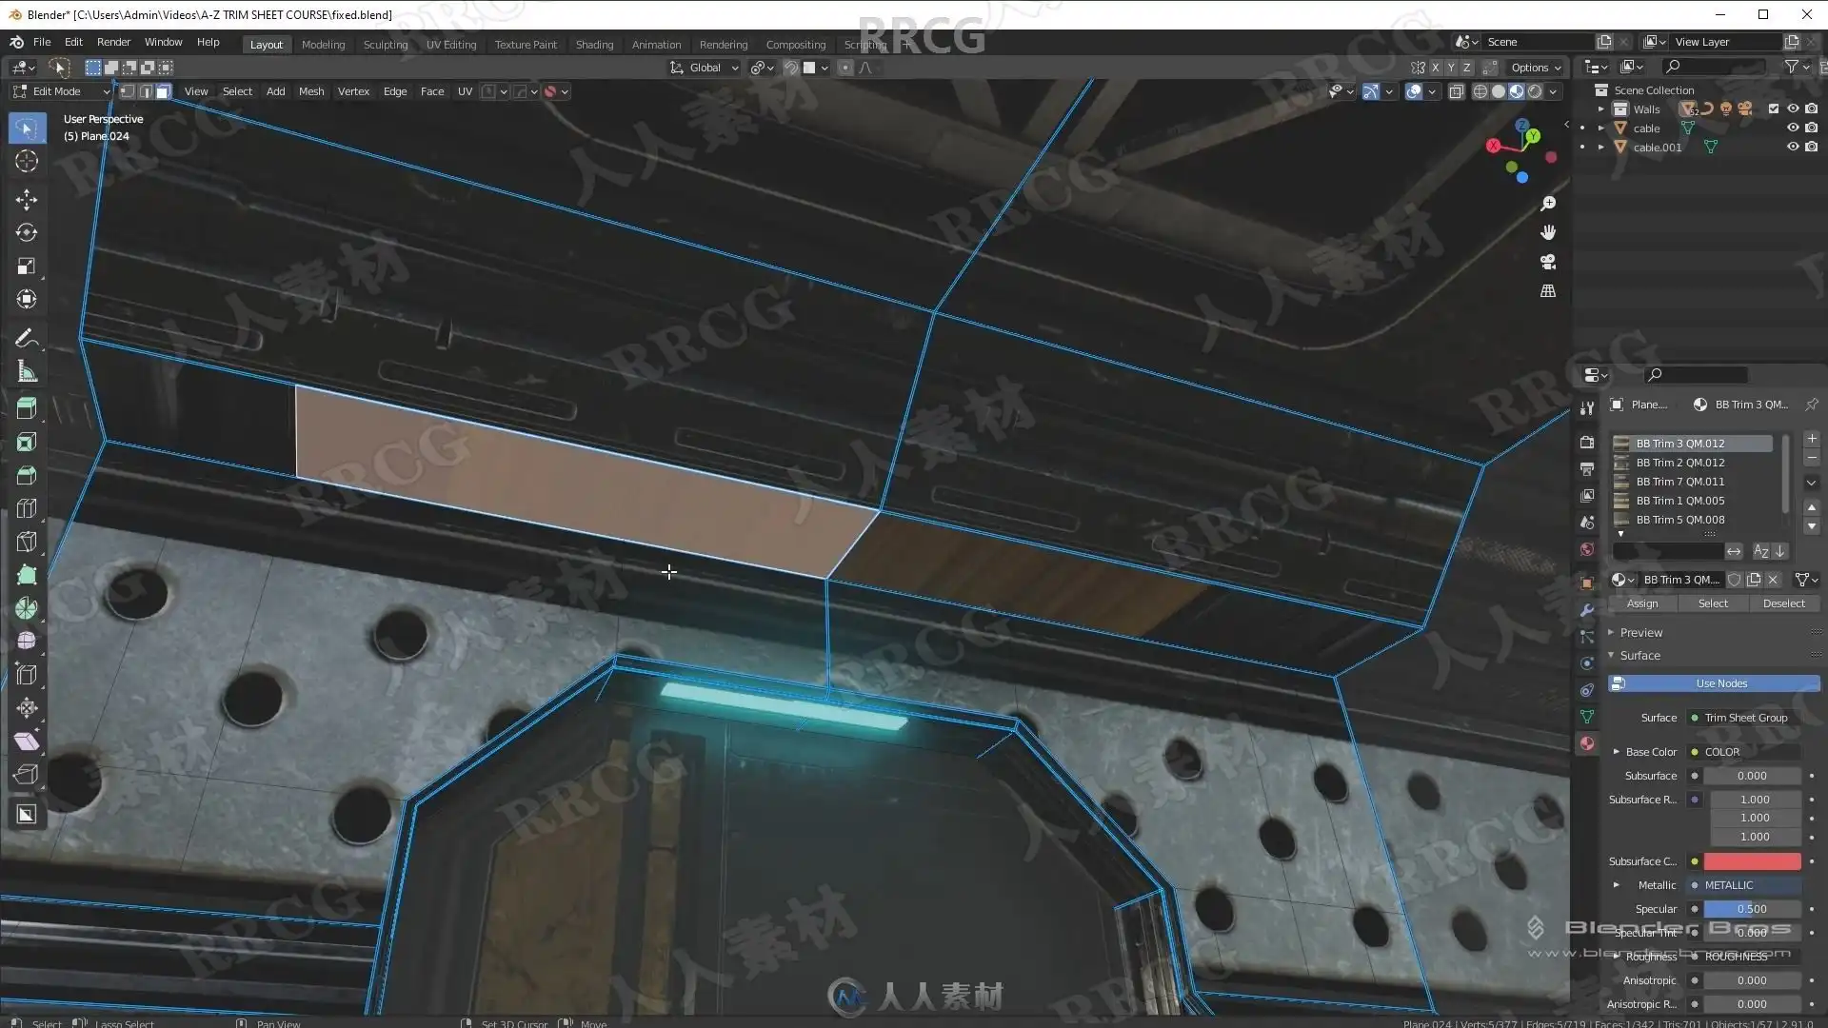Select the Extrude Region tool
The image size is (1828, 1028).
(27, 408)
